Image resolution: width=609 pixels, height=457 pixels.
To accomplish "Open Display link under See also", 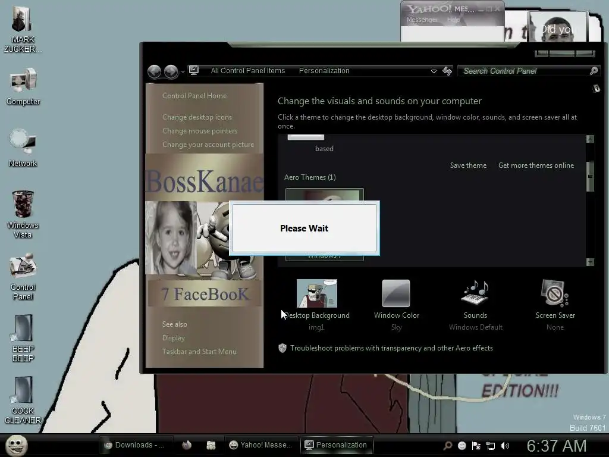I will pyautogui.click(x=173, y=338).
